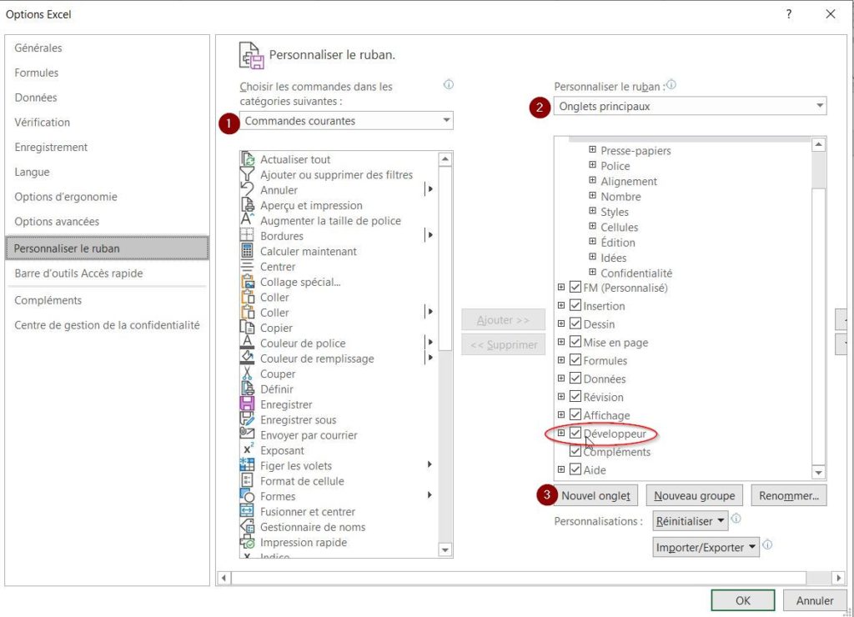The image size is (854, 617).
Task: Toggle the Révision tab checkbox
Action: 575,396
